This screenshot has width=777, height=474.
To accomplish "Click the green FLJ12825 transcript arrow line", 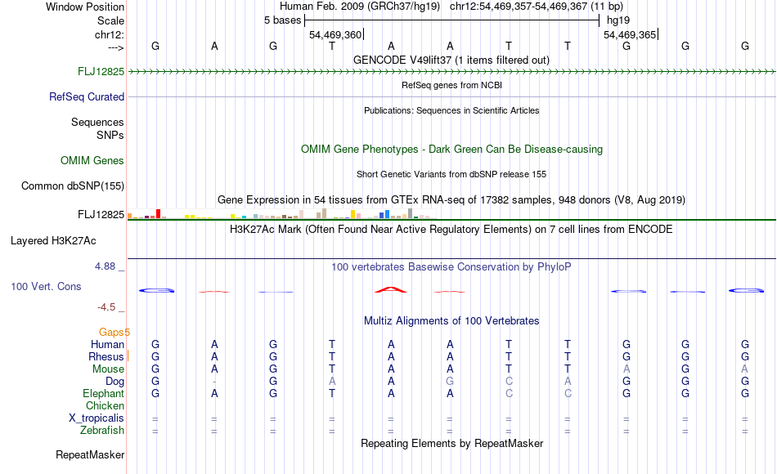I will click(x=451, y=72).
